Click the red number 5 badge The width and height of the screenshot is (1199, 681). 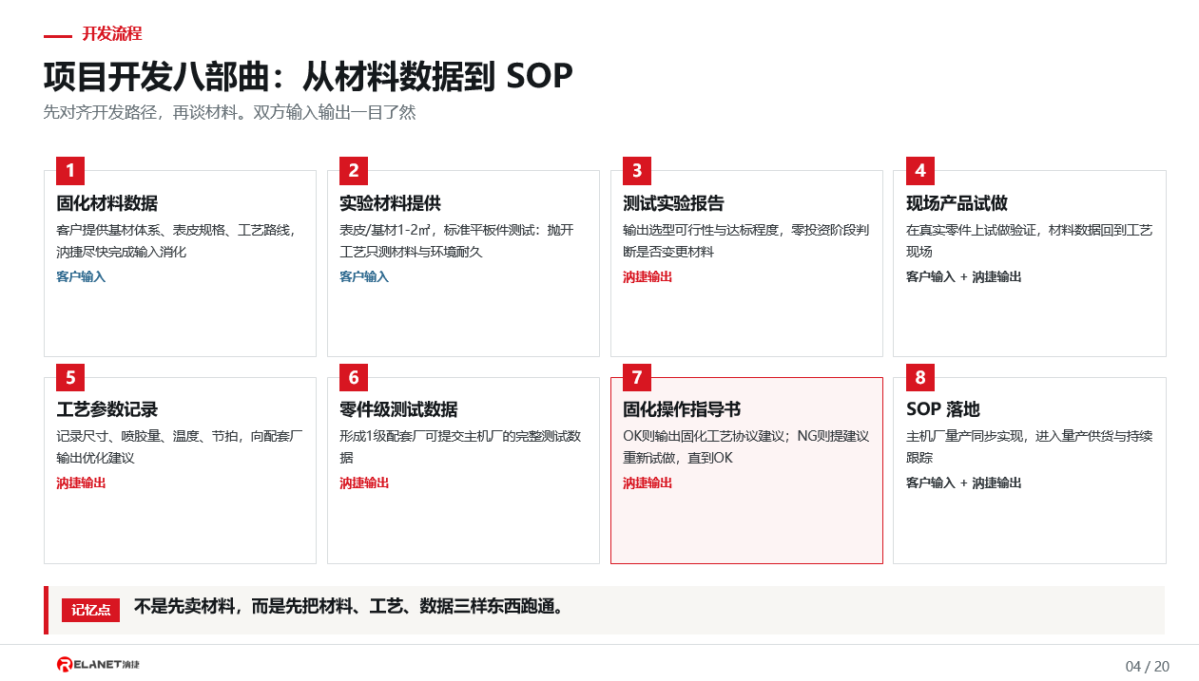70,378
